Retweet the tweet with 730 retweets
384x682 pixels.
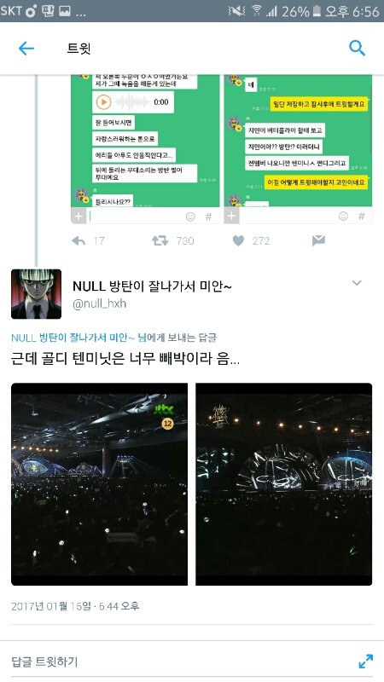pos(160,241)
